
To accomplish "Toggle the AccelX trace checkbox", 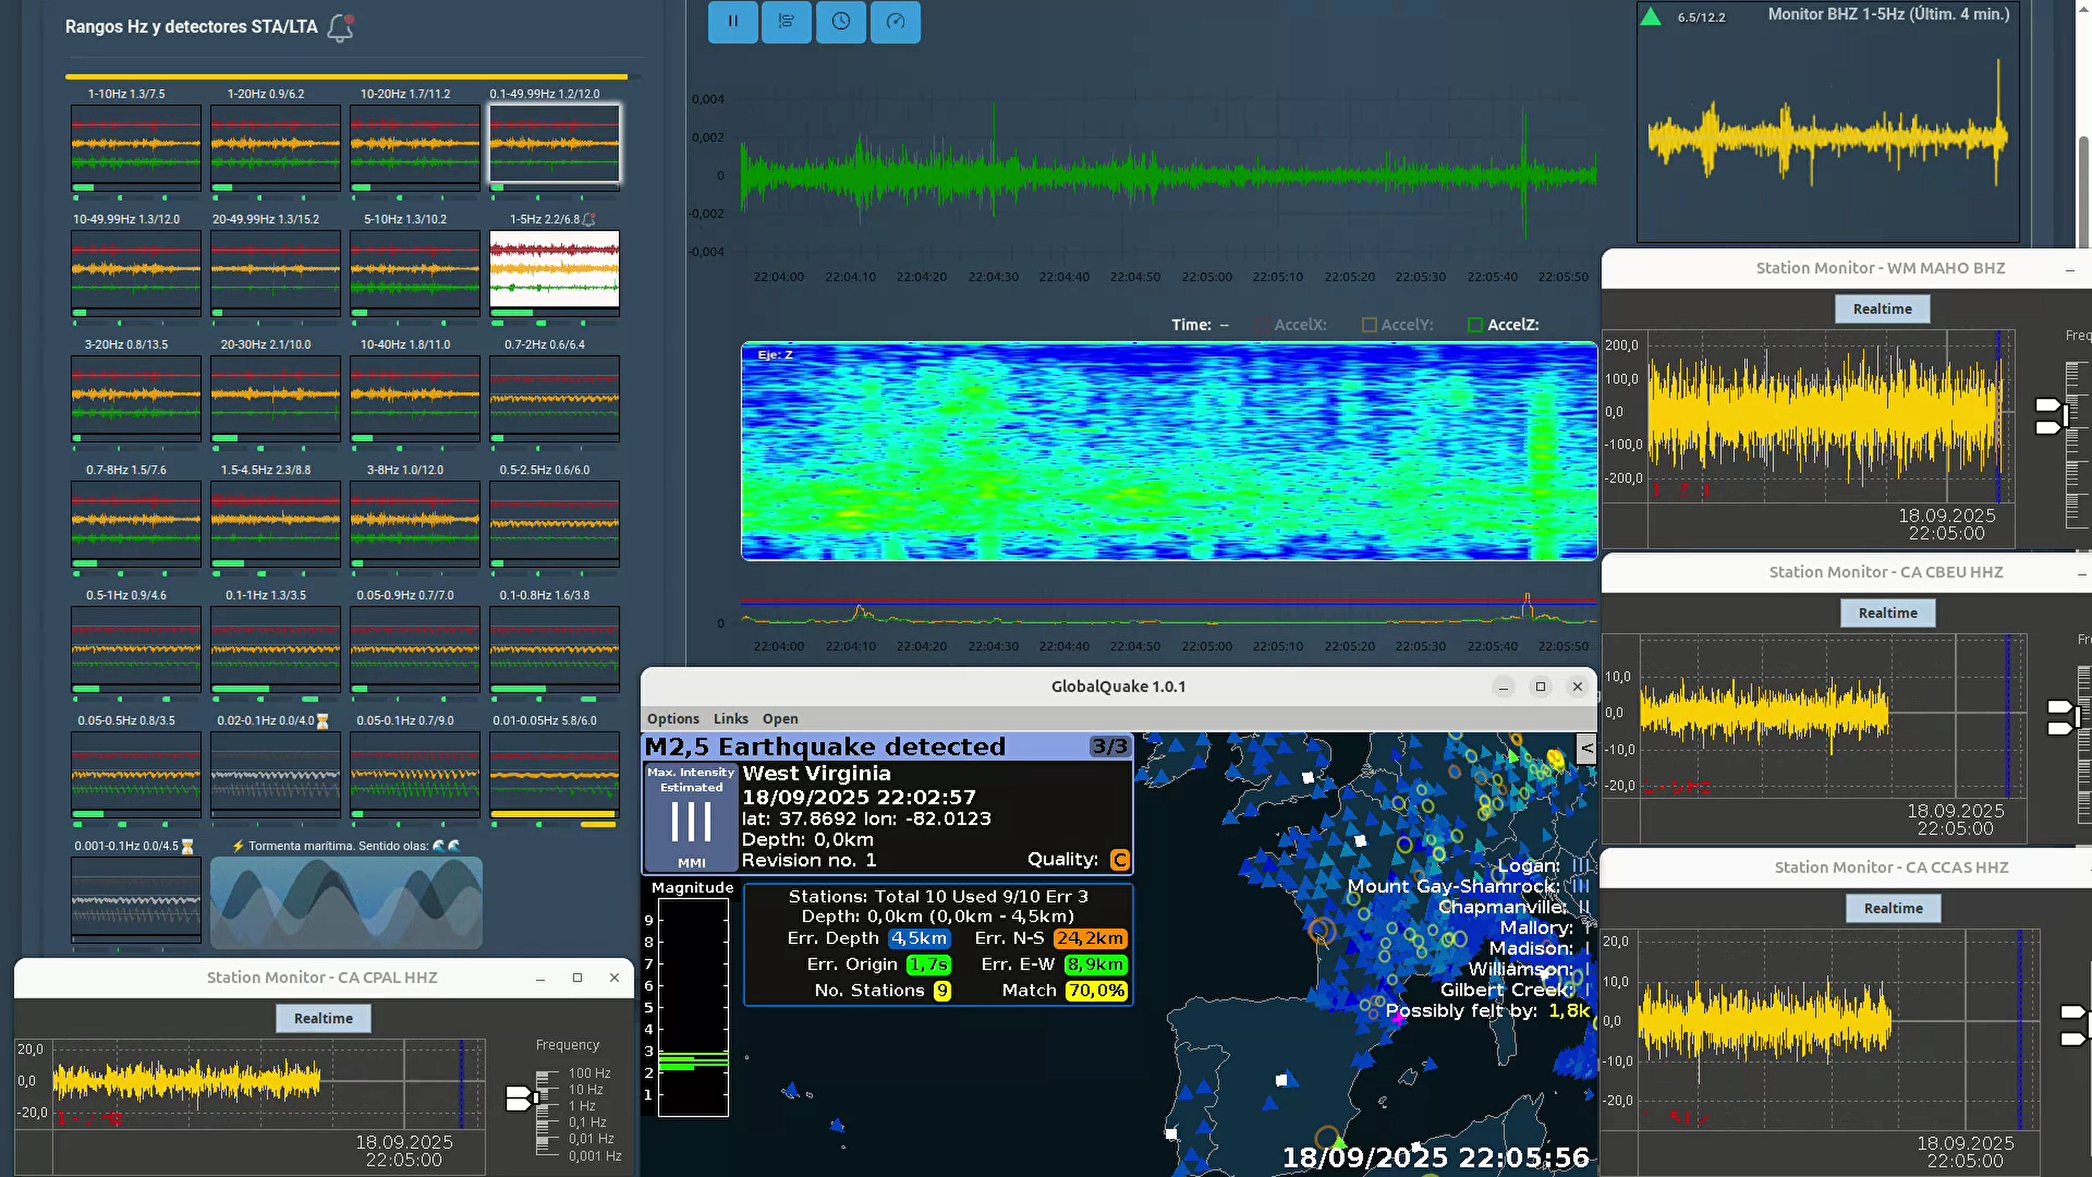I will click(x=1262, y=325).
